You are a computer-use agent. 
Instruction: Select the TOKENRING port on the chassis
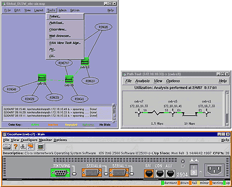pyautogui.click(x=61, y=173)
